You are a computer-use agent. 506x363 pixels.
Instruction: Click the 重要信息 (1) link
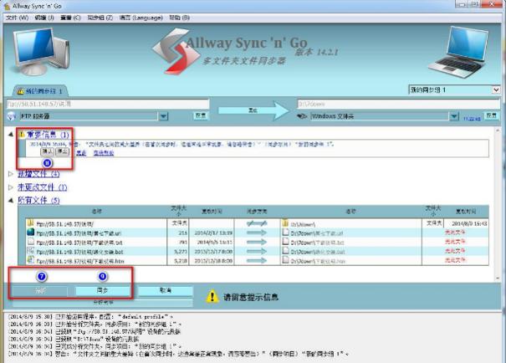coord(48,135)
